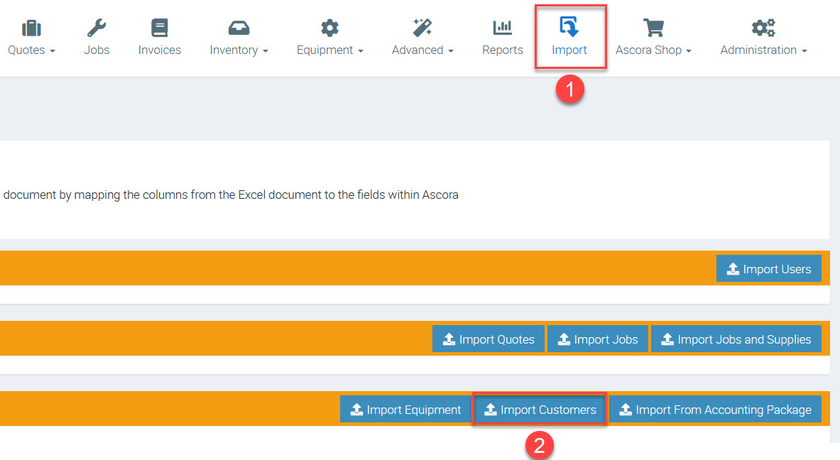
Task: Click the Administration gears icon
Action: (763, 28)
